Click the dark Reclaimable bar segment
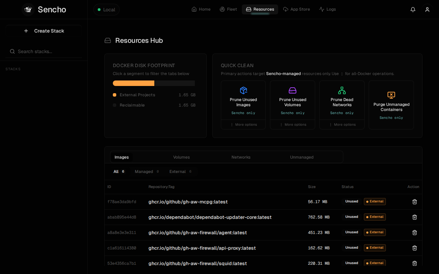Viewport: 439px width, 274px height. pos(175,83)
